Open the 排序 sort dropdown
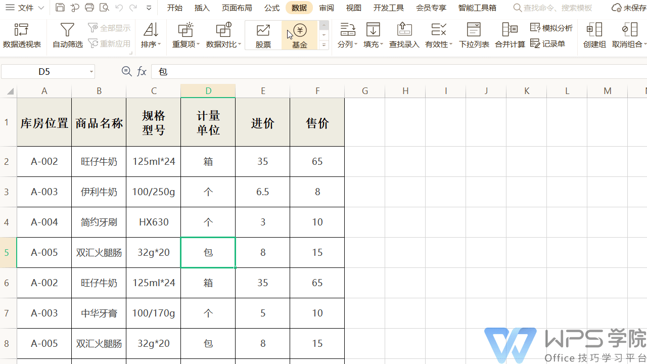Viewport: 647px width, 364px height. coord(151,35)
